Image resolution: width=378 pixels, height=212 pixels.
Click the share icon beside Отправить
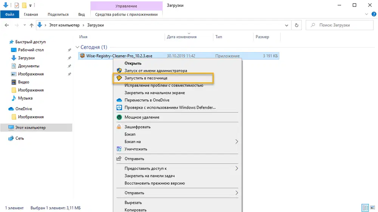point(119,159)
